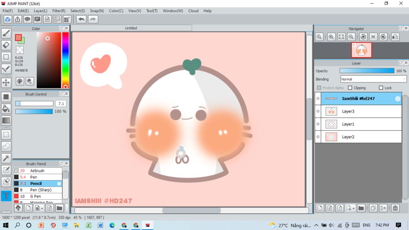
Task: Redo the undone action
Action: tap(93, 19)
